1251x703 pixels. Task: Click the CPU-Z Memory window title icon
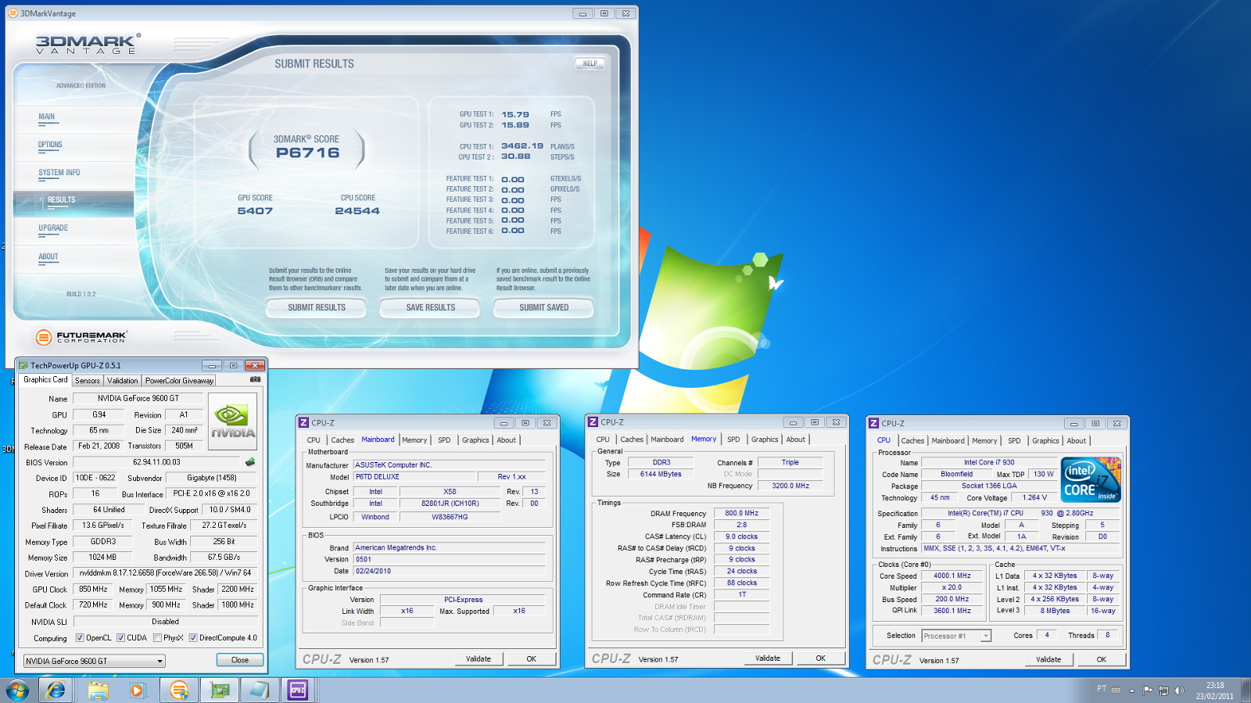point(593,421)
